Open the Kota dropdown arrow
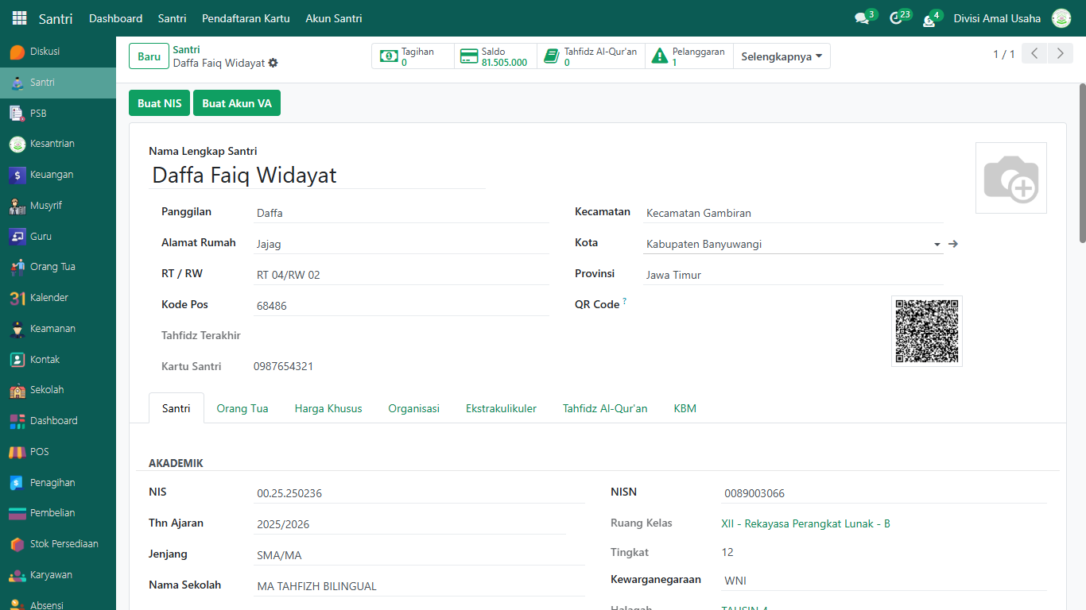This screenshot has height=610, width=1086. [x=937, y=245]
